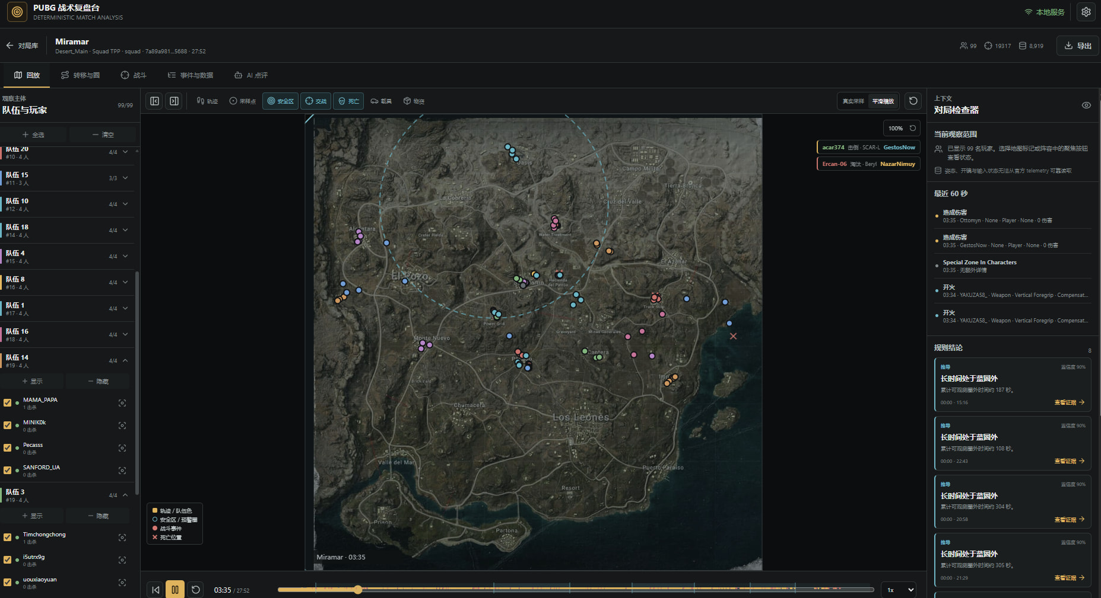The image size is (1101, 598).
Task: Focus map on player Timchongchong
Action: [x=122, y=538]
